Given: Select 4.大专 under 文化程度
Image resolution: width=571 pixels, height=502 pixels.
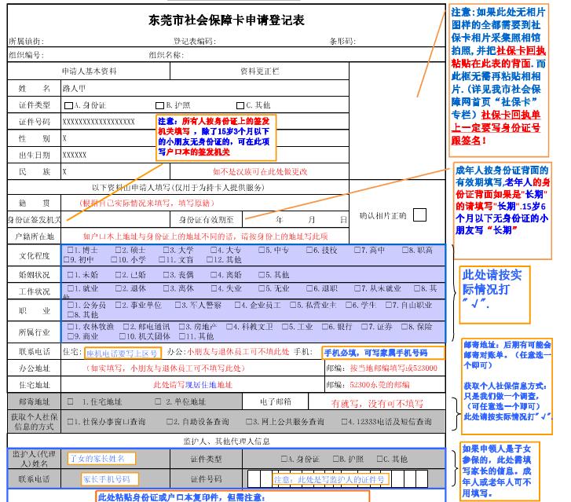Looking at the screenshot, I should tap(214, 250).
